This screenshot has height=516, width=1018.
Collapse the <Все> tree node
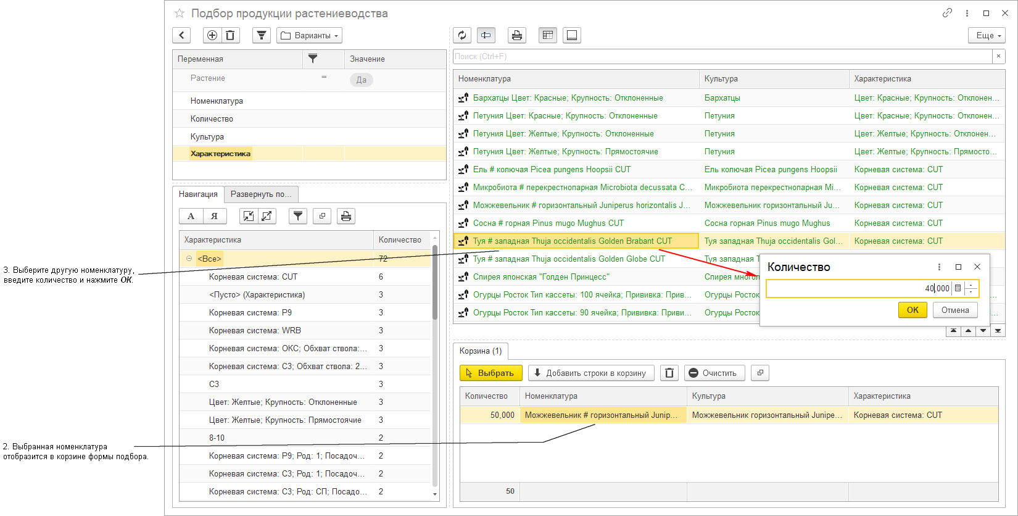point(189,259)
